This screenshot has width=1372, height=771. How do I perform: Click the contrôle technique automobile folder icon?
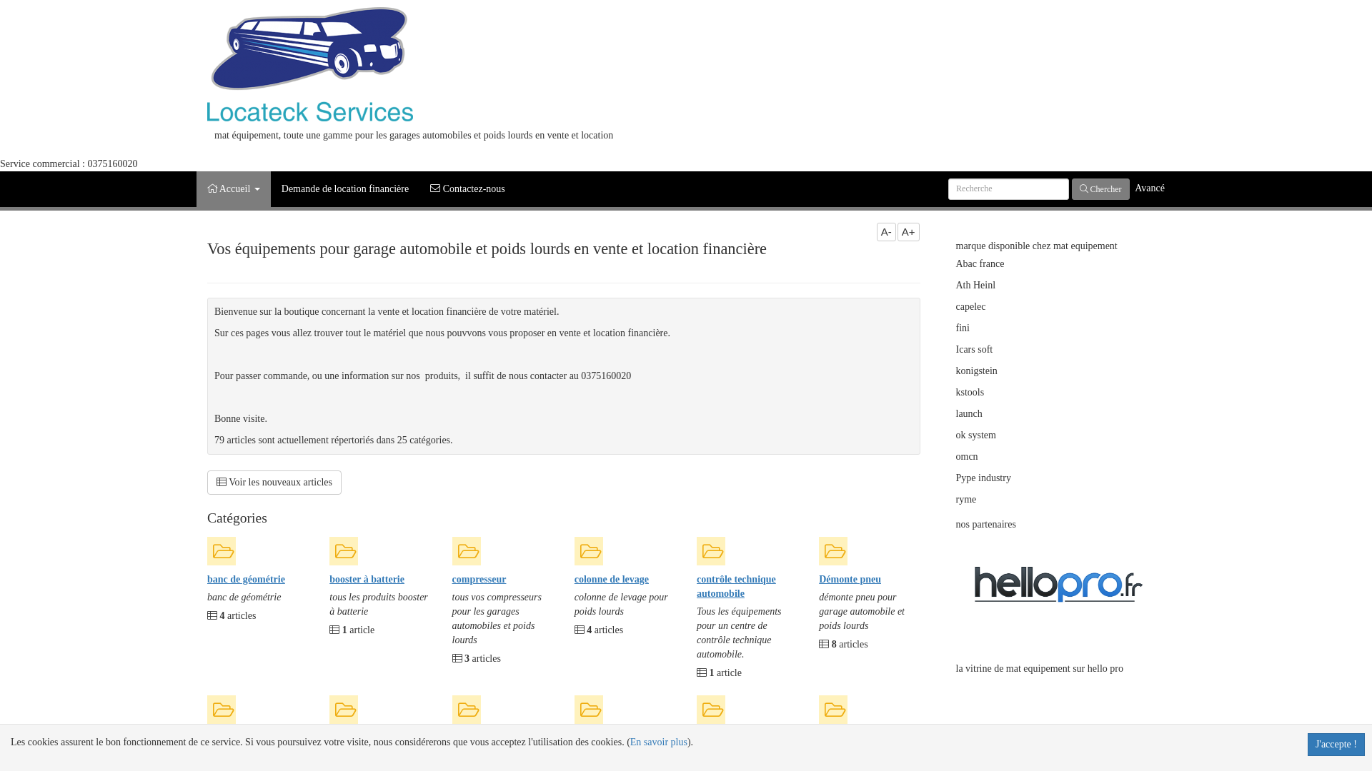[711, 550]
